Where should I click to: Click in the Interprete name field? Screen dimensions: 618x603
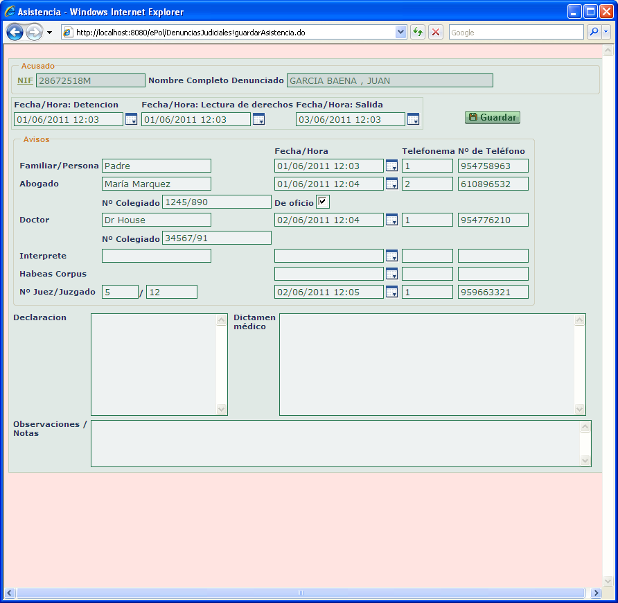(156, 256)
